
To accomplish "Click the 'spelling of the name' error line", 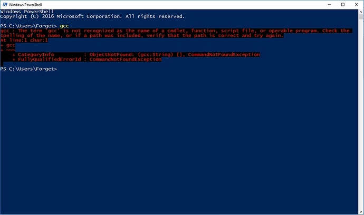I will (142, 35).
